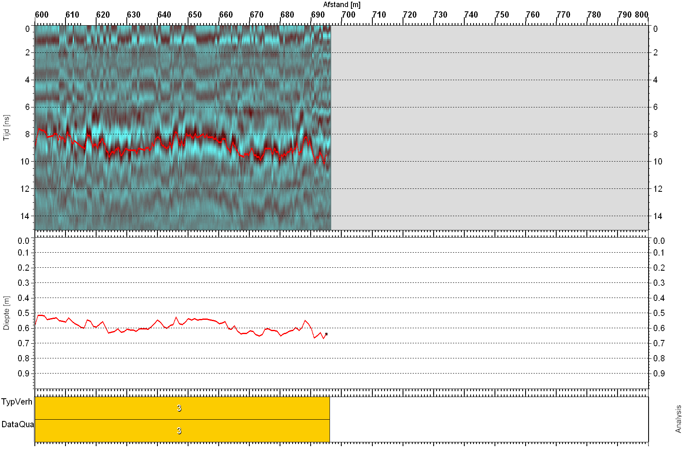This screenshot has width=683, height=452.
Task: Click the vertical 'Analysis' label
Action: (678, 419)
